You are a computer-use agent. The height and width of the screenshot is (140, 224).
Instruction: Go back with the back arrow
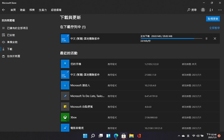pyautogui.click(x=3, y=10)
